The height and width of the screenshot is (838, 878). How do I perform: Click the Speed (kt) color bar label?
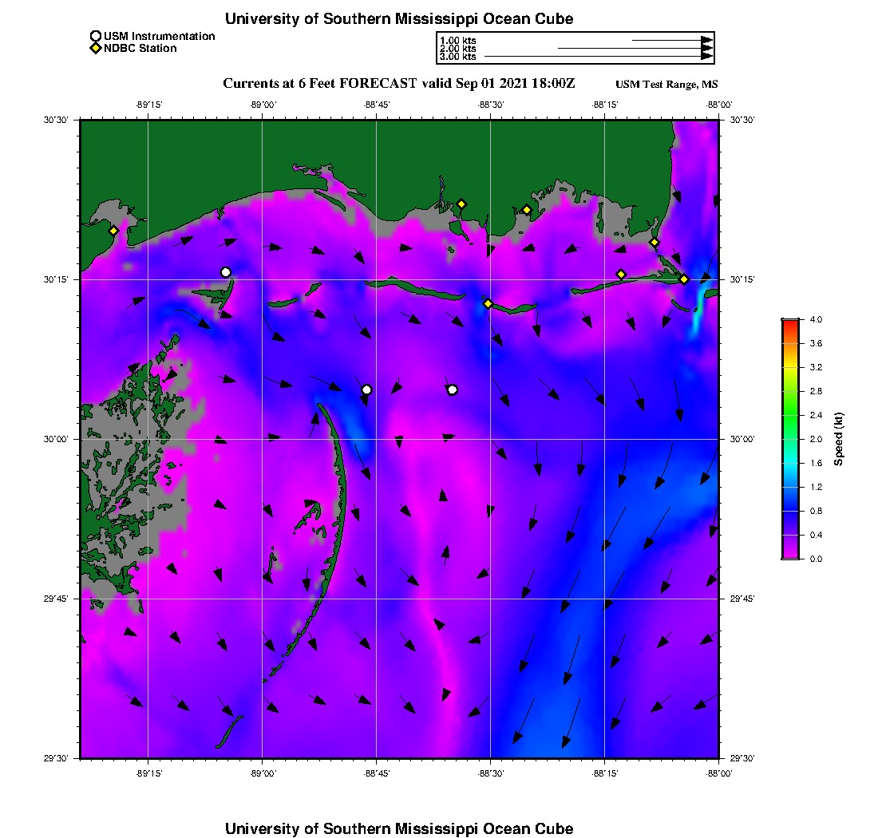[839, 439]
